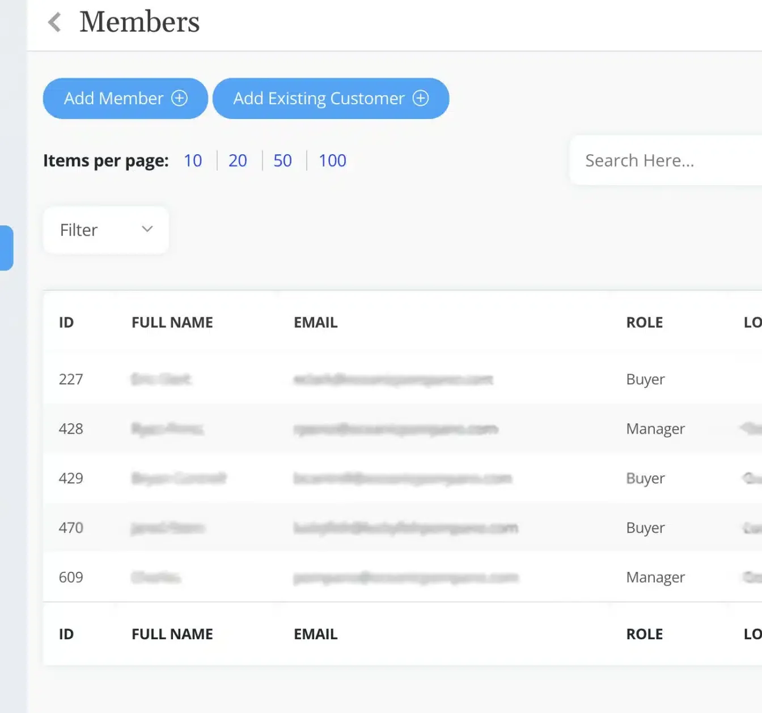Click plus icon on Add Existing Customer
Viewport: 762px width, 713px height.
(421, 99)
